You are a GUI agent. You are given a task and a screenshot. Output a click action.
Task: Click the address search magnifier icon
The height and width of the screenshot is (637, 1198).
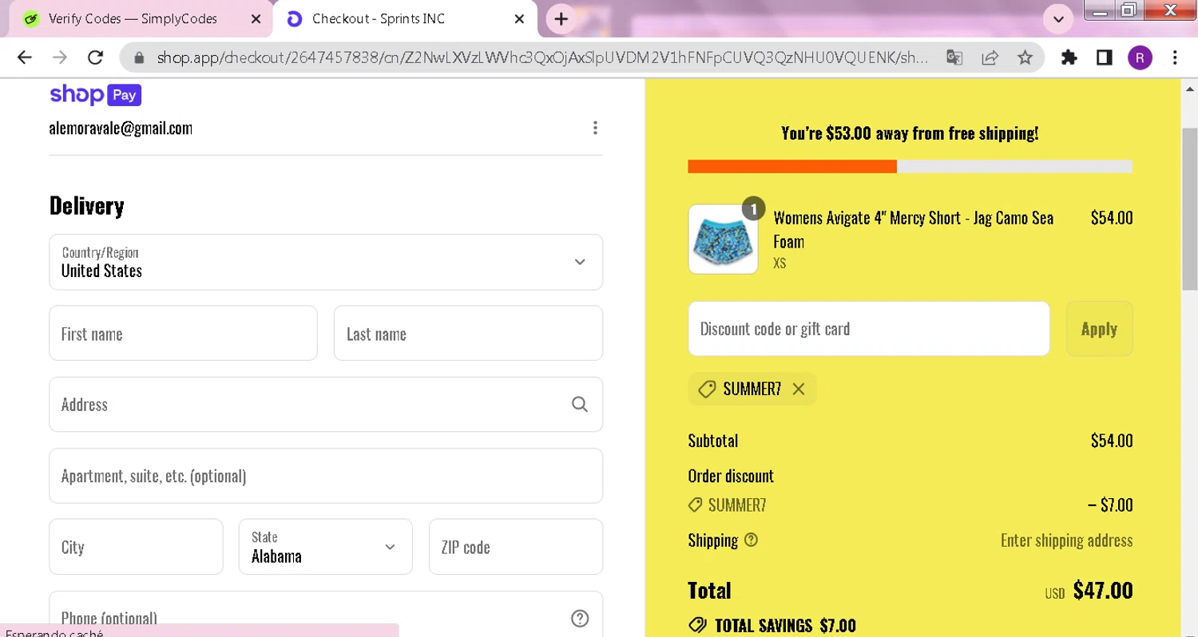pos(580,405)
